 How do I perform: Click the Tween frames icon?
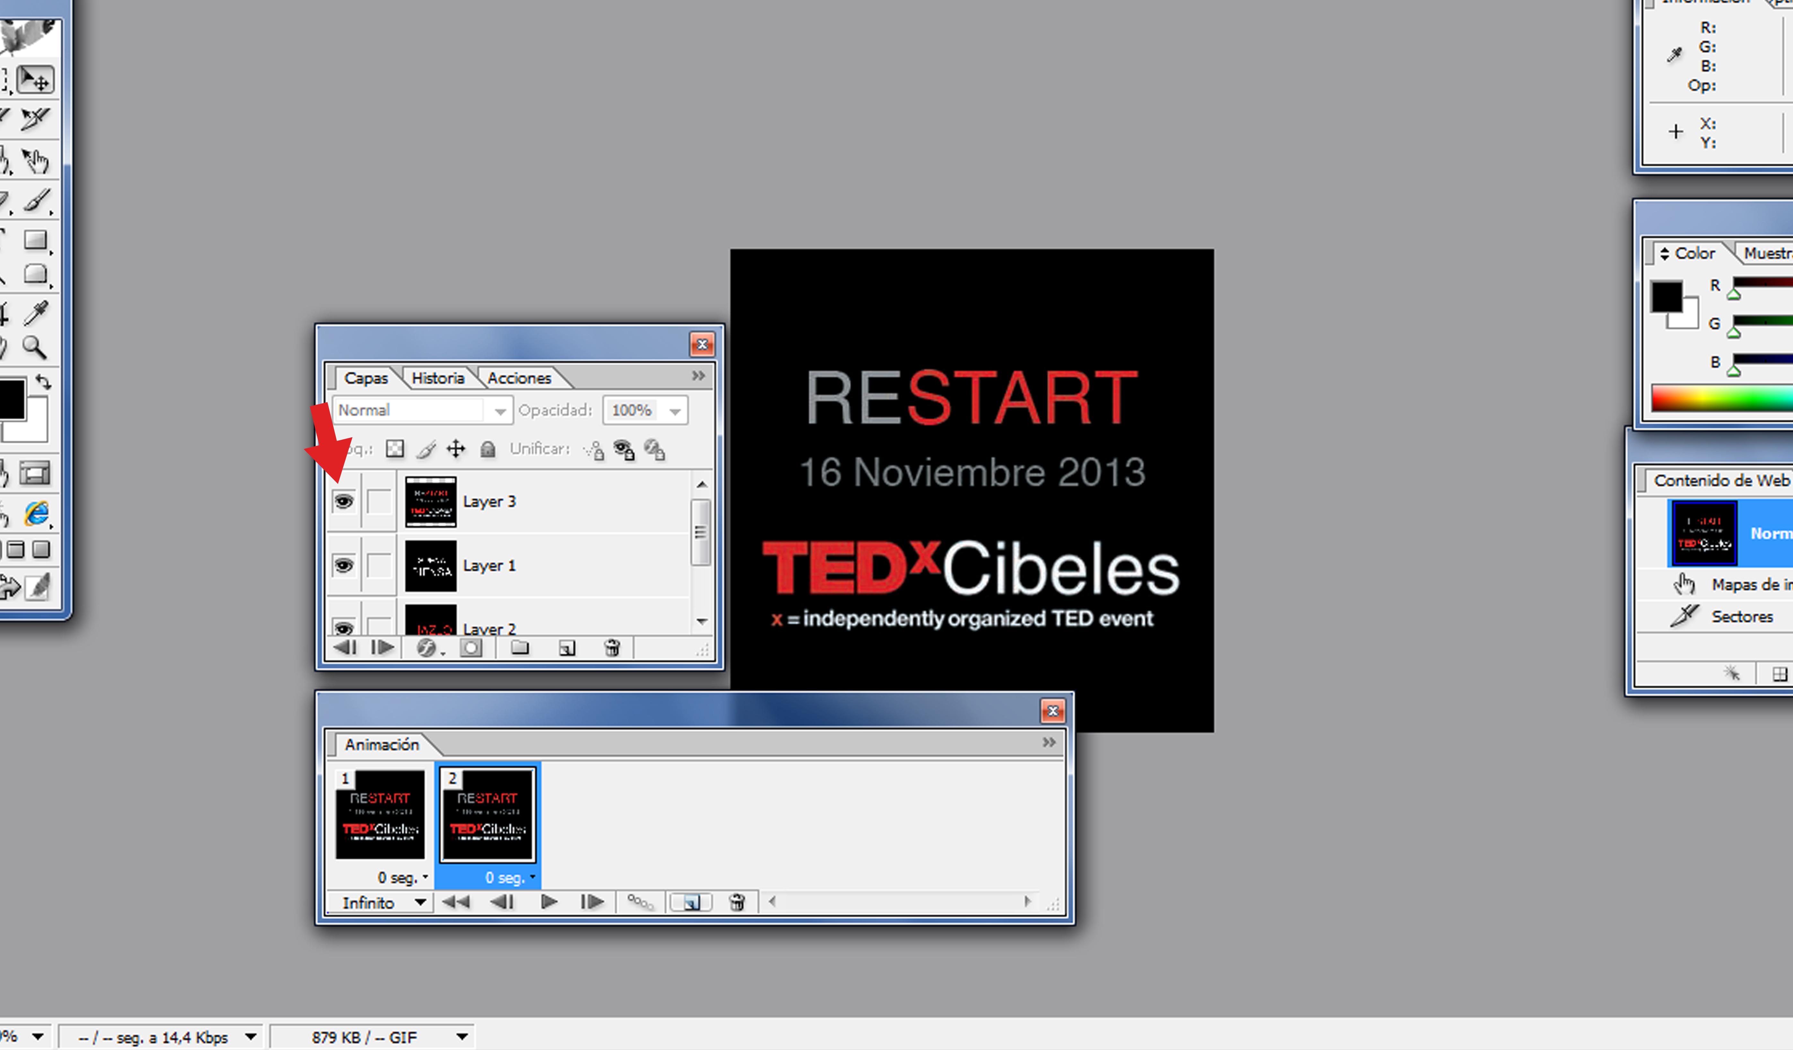[x=640, y=902]
